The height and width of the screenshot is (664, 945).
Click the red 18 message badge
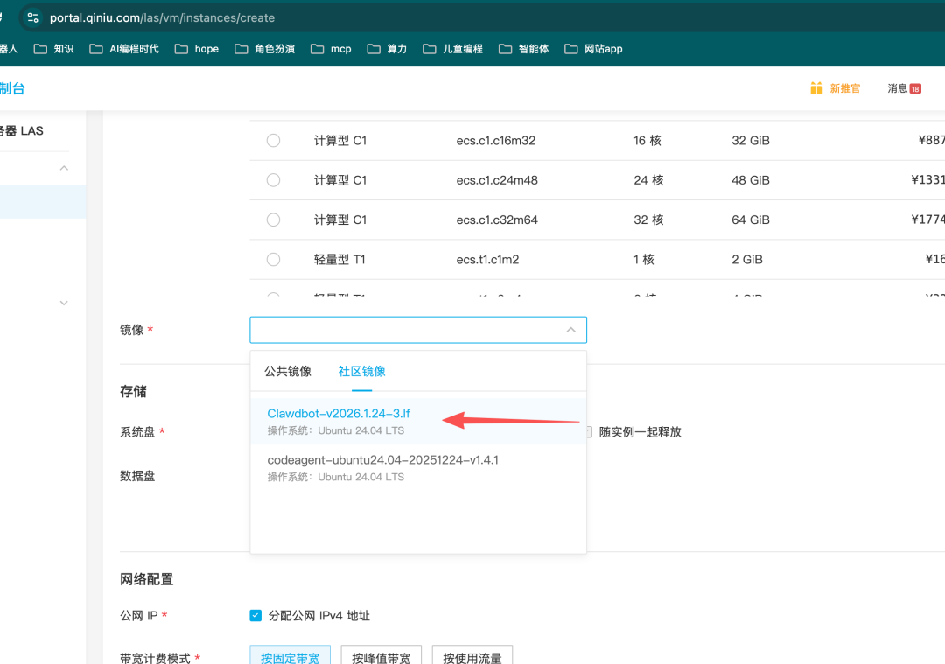(915, 88)
